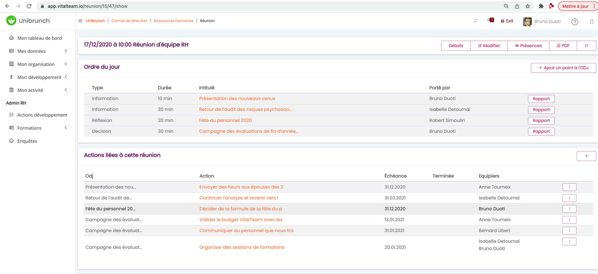Click Rapport button for Fête du personnel 2020
Screen dimensions: 598x274
(541, 121)
